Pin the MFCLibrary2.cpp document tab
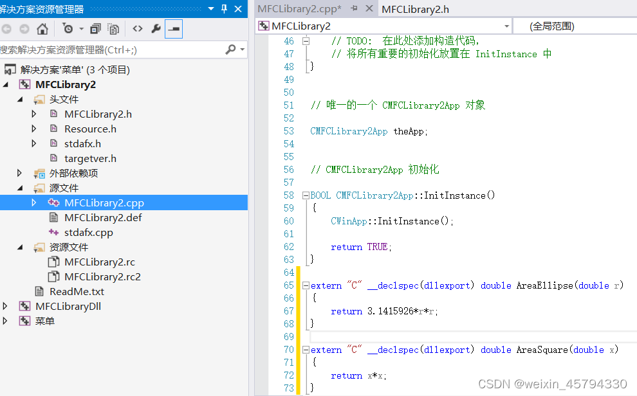The image size is (637, 396). pyautogui.click(x=353, y=9)
